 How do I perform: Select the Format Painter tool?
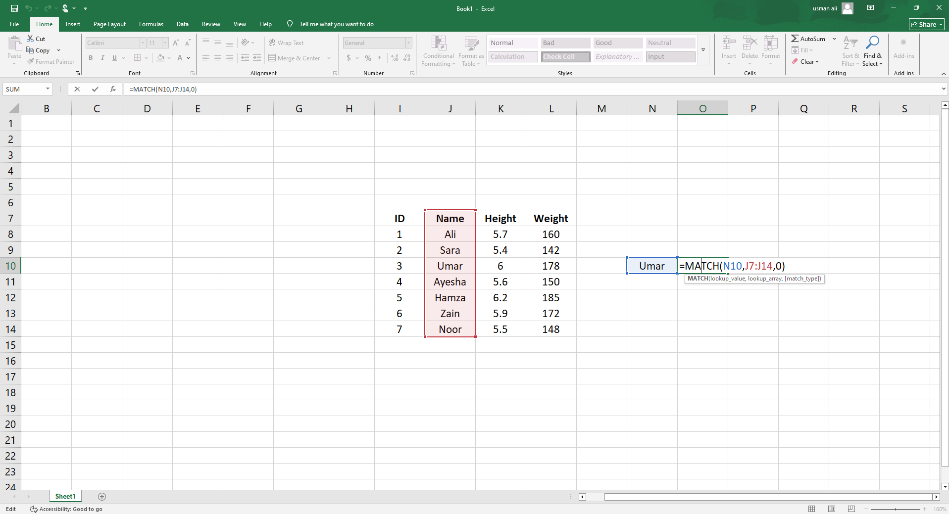[50, 62]
